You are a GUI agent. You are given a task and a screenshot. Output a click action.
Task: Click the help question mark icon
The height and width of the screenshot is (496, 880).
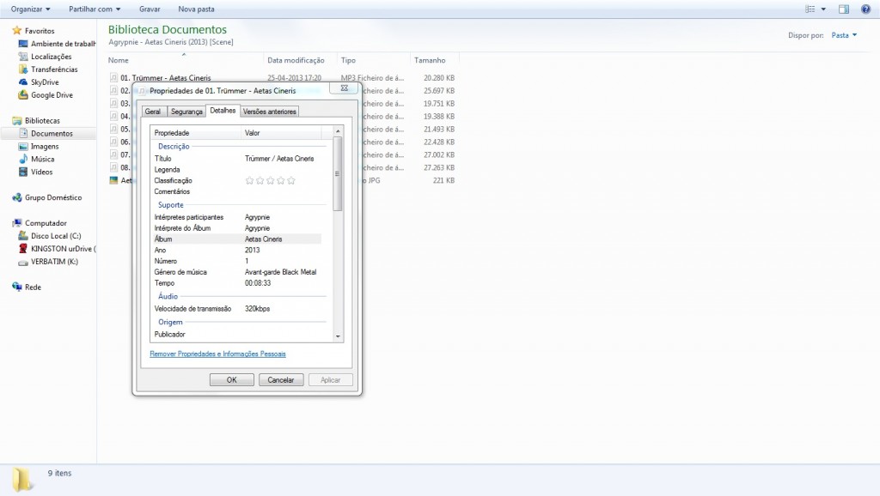point(866,9)
